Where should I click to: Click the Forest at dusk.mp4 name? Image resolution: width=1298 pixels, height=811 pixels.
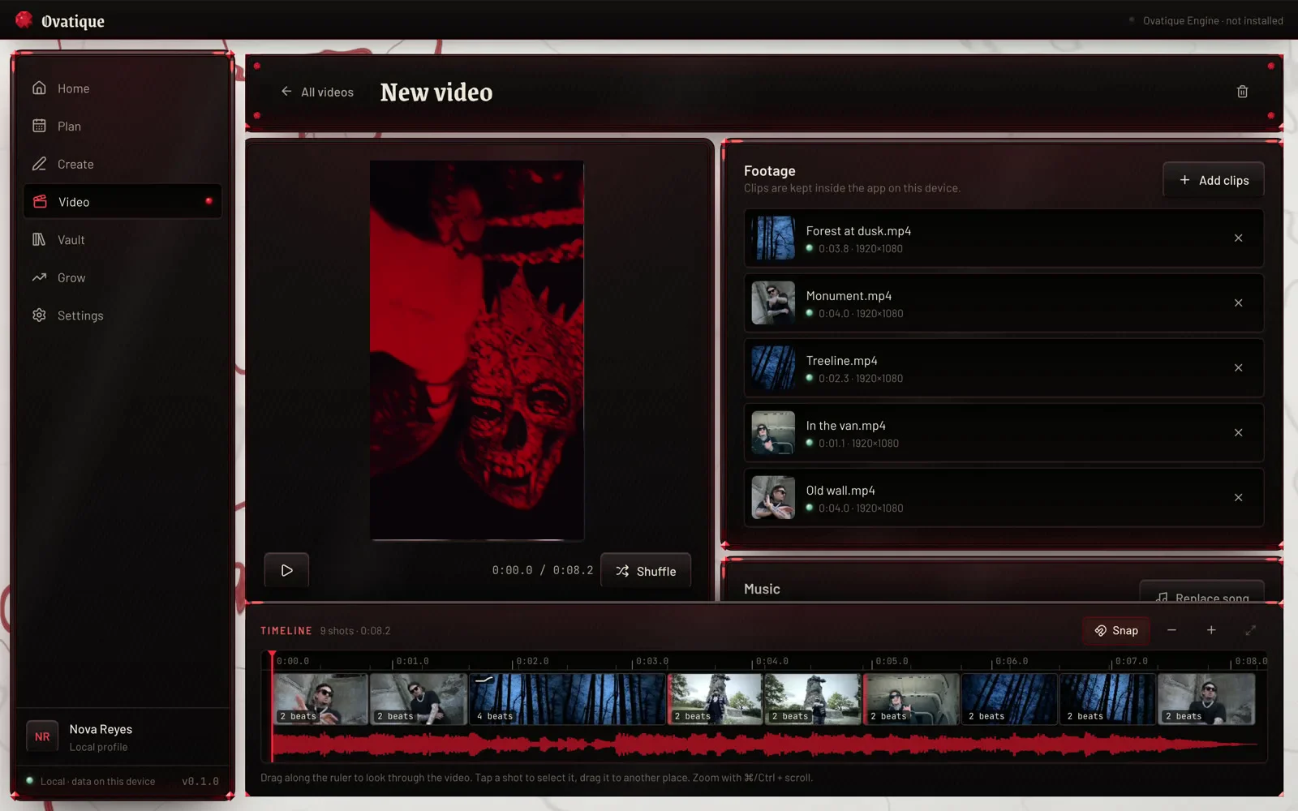tap(858, 231)
